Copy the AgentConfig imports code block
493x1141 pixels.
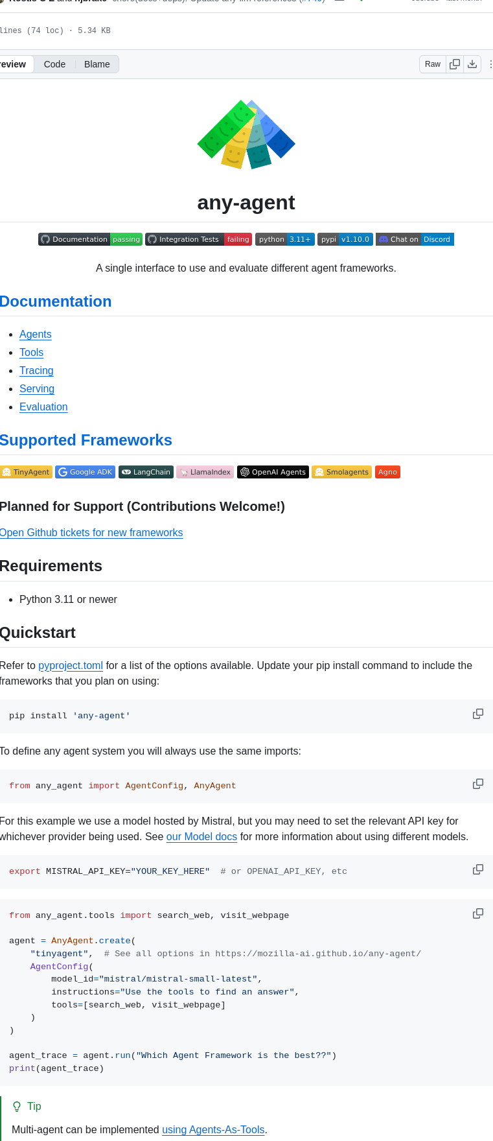[477, 784]
